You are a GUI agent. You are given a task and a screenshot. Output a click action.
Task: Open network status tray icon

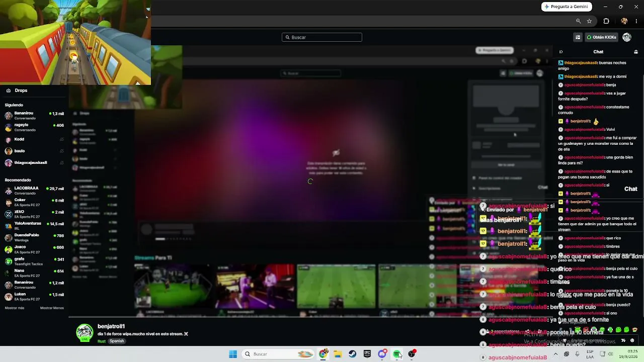pos(603,354)
